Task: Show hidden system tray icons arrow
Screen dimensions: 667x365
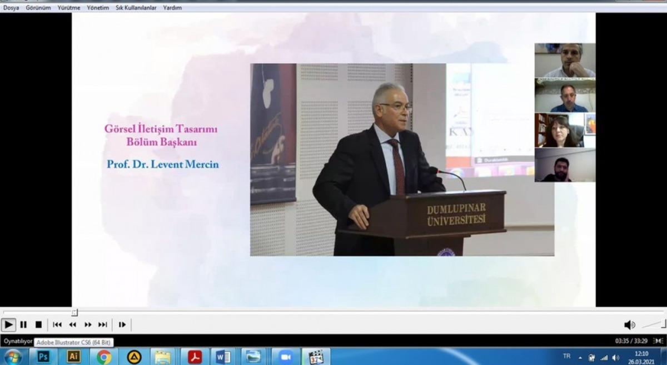Action: tap(580, 357)
